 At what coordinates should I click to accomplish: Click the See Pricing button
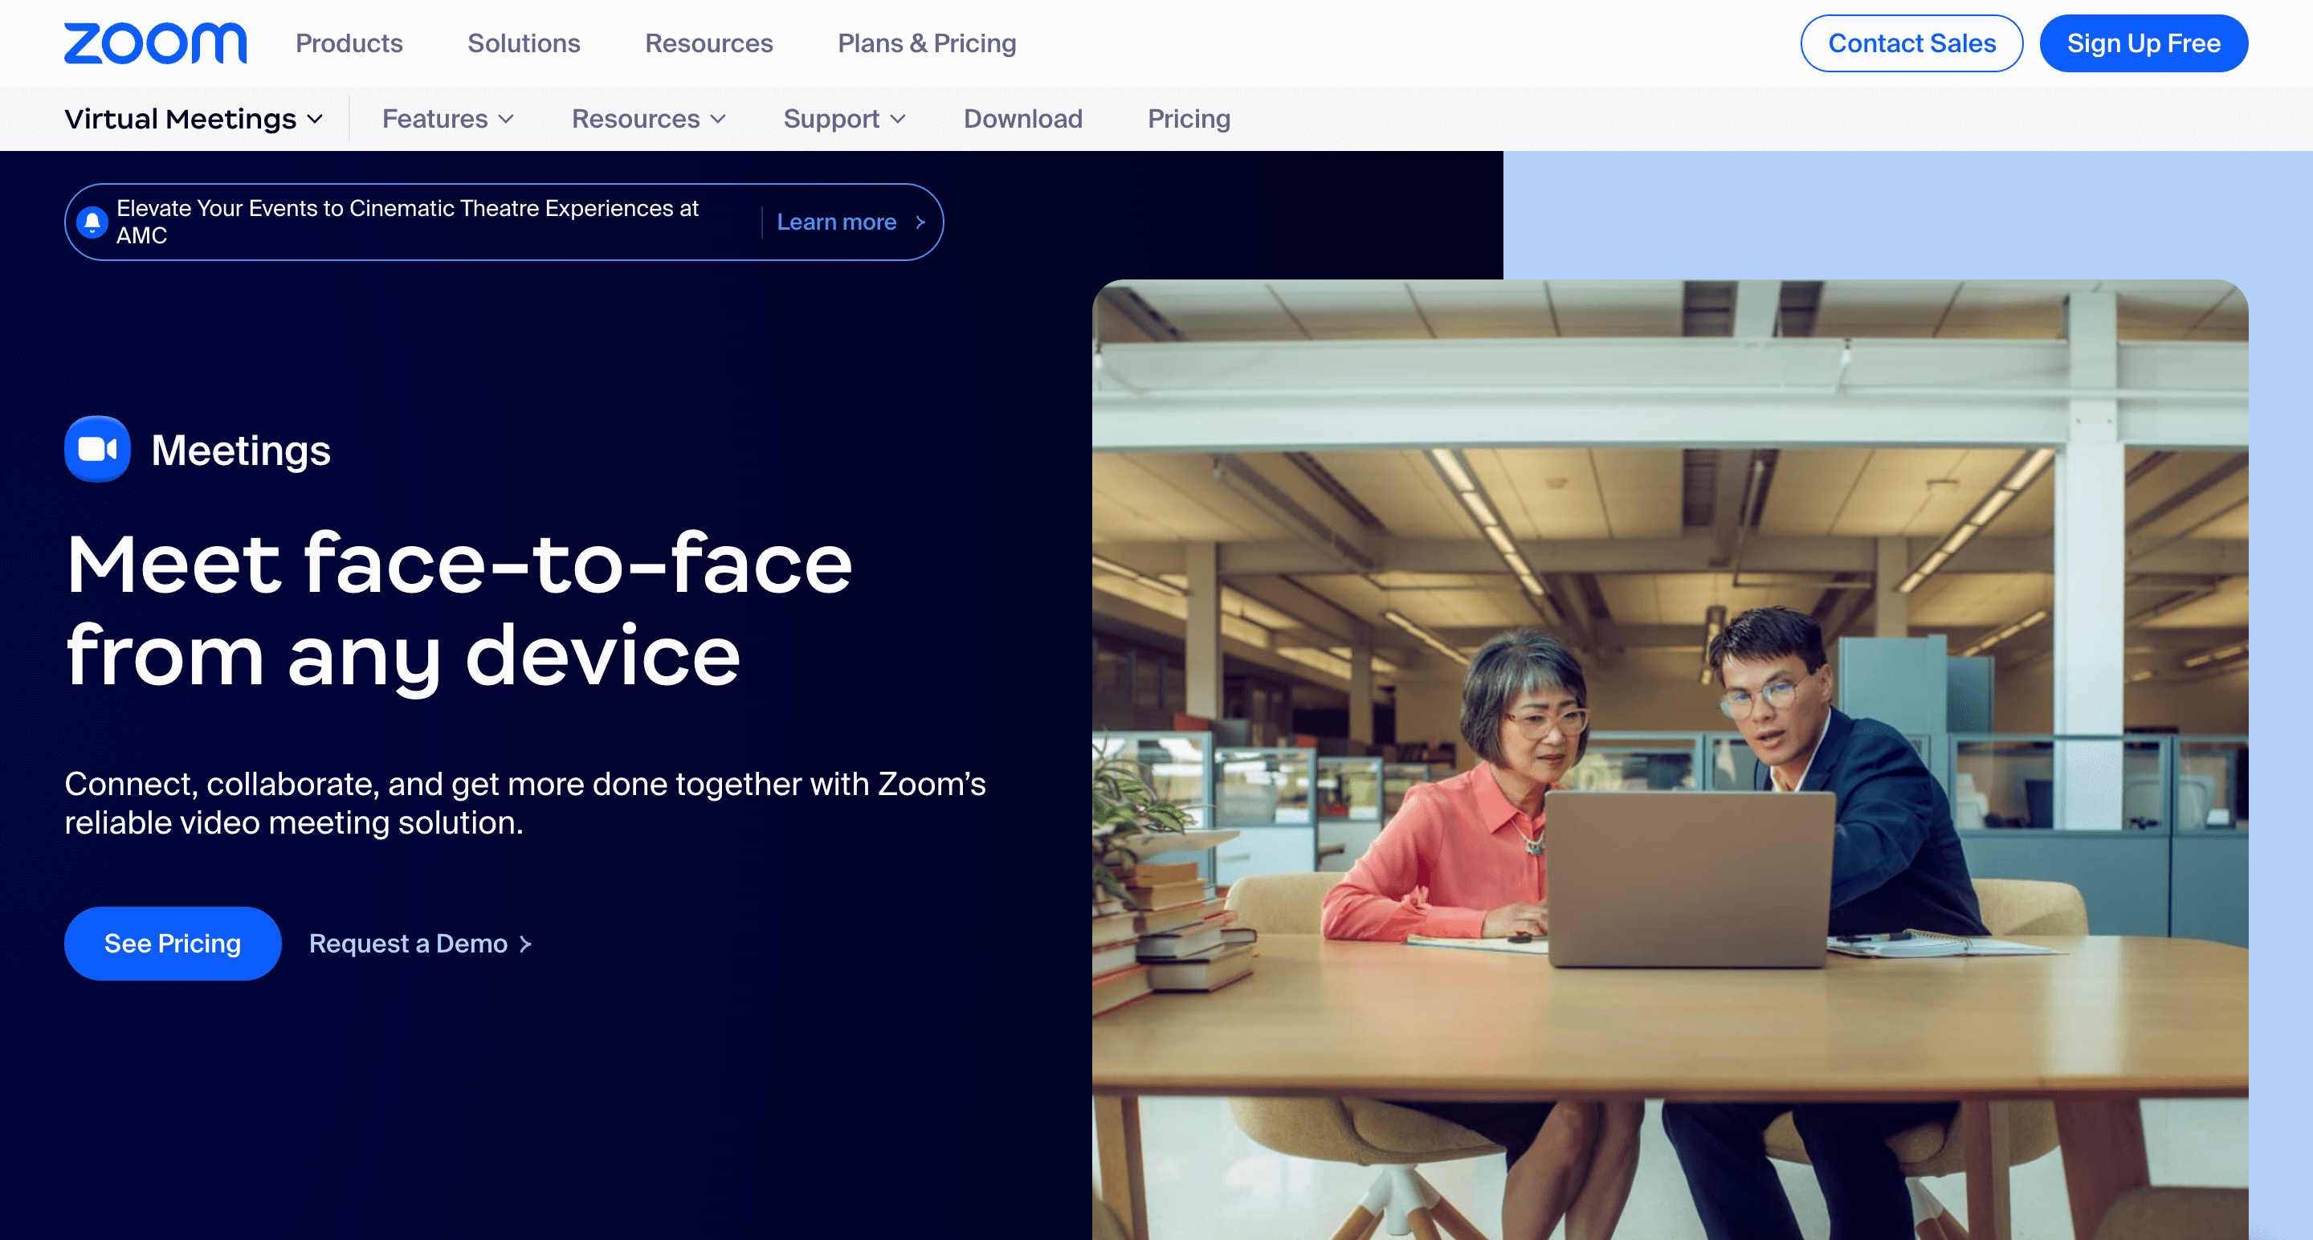173,944
